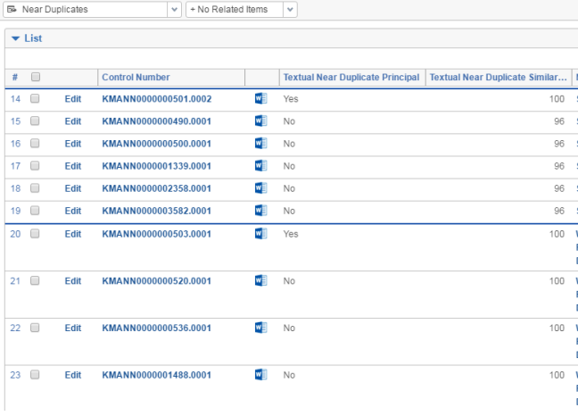This screenshot has width=578, height=416.
Task: Check the box for row 15
Action: pos(35,121)
